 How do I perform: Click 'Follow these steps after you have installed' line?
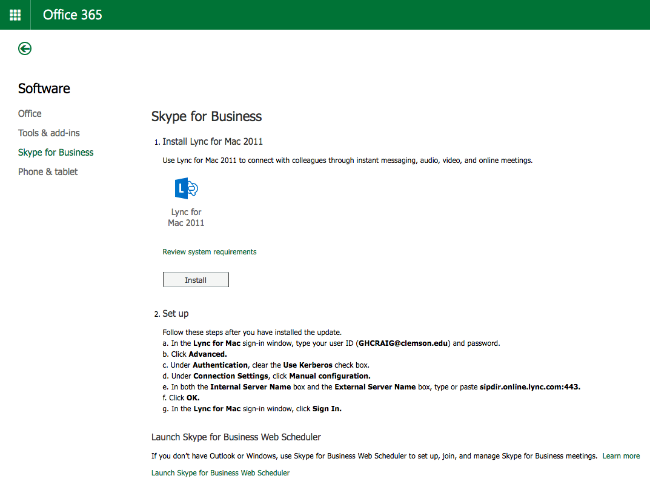[x=252, y=333]
